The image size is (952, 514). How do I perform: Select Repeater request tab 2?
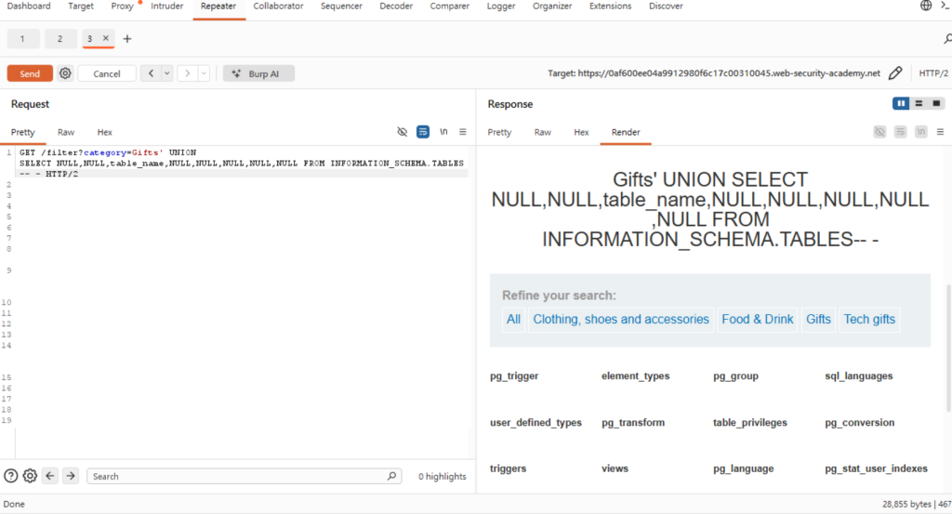click(59, 39)
